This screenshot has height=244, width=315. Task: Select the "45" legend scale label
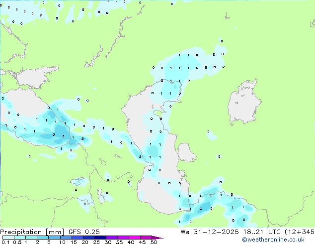click(142, 242)
